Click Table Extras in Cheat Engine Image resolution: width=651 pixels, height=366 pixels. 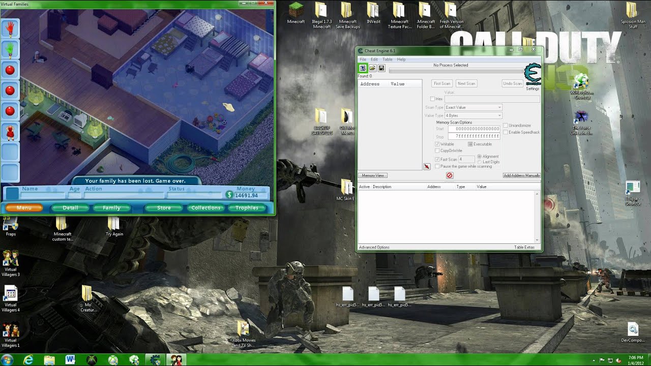[524, 248]
